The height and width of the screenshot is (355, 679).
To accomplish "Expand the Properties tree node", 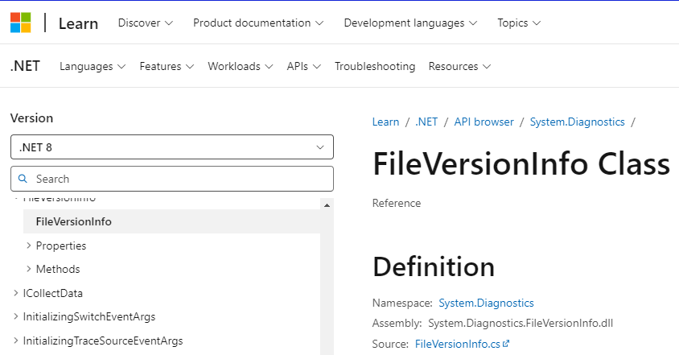I will pyautogui.click(x=29, y=246).
